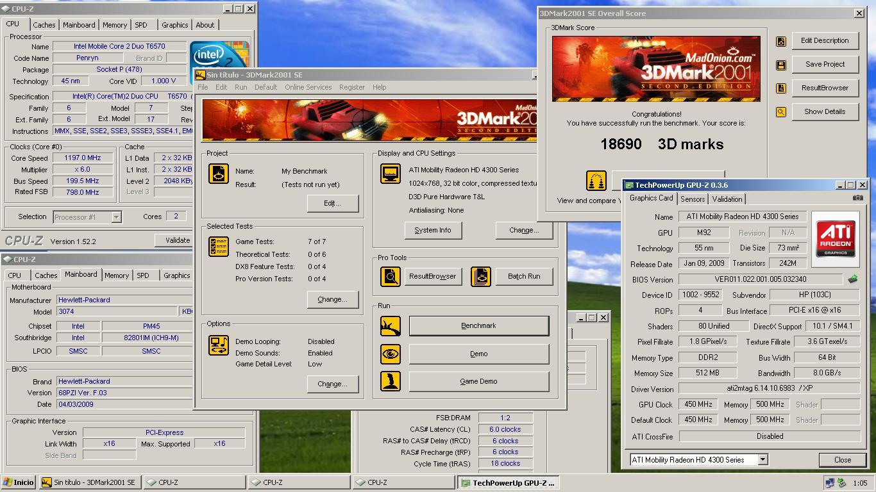Viewport: 876px width, 492px height.
Task: Open the Processor #1 selection dropdown in CPU-Z
Action: coord(116,217)
